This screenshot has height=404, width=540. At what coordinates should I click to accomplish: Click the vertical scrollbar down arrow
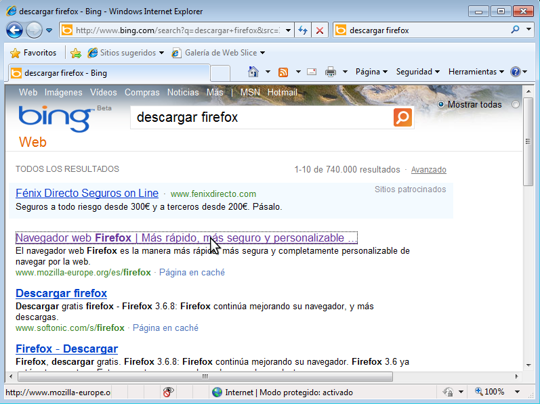point(528,365)
